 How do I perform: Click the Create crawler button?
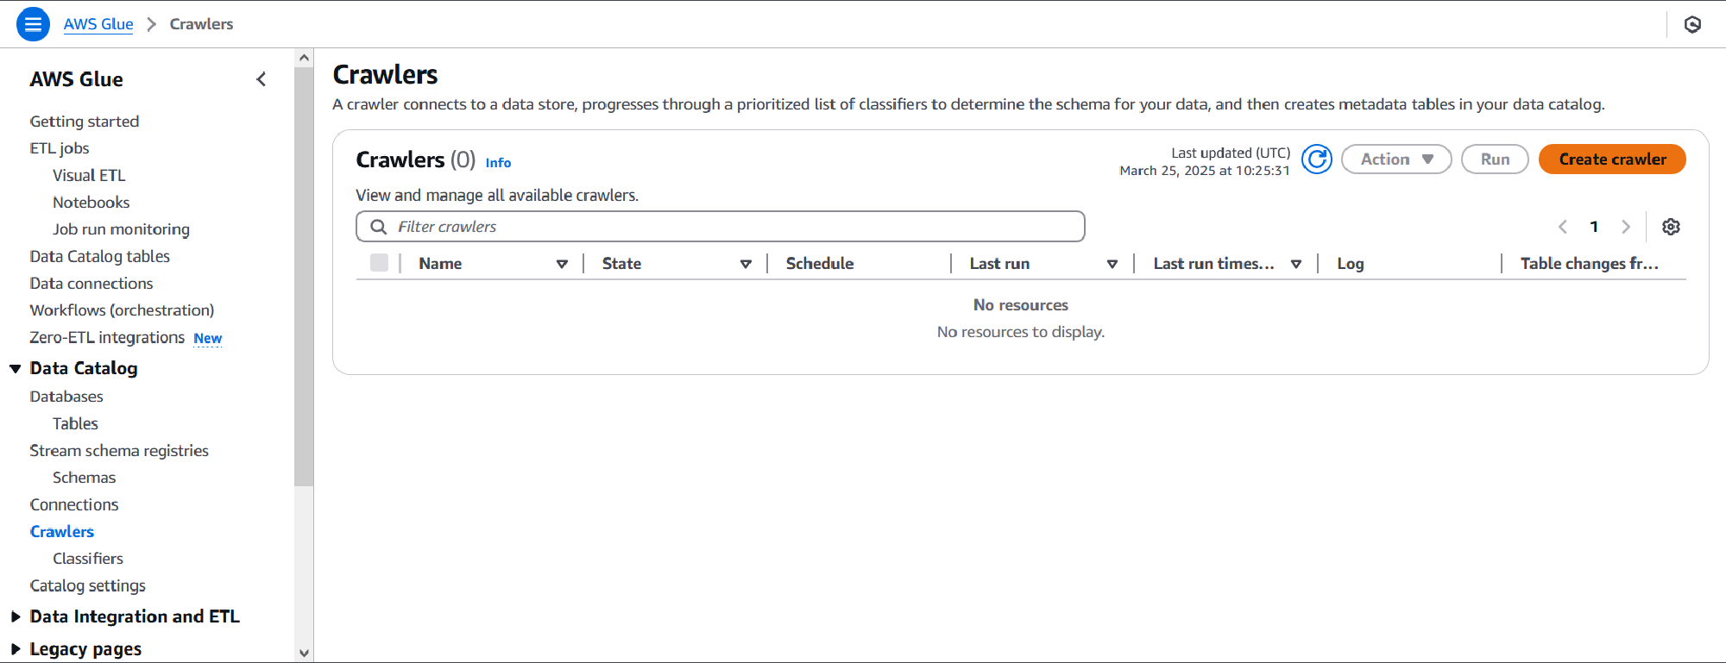1611,159
